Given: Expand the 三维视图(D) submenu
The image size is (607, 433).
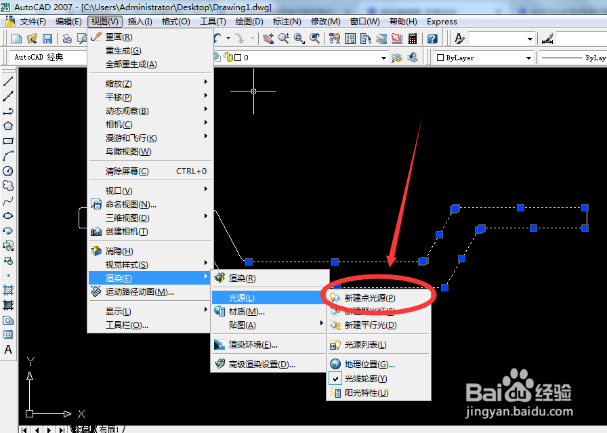Looking at the screenshot, I should pos(151,218).
